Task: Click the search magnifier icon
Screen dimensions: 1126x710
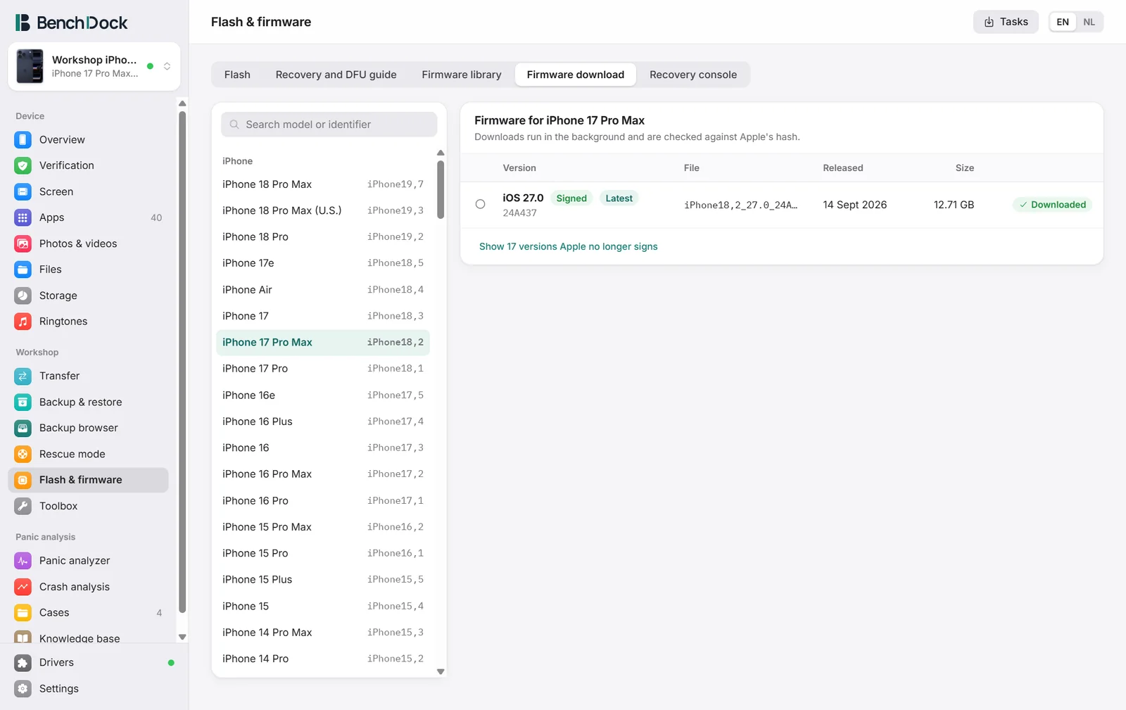Action: [x=234, y=125]
